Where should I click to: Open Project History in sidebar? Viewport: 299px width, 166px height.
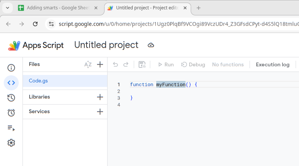(11, 98)
